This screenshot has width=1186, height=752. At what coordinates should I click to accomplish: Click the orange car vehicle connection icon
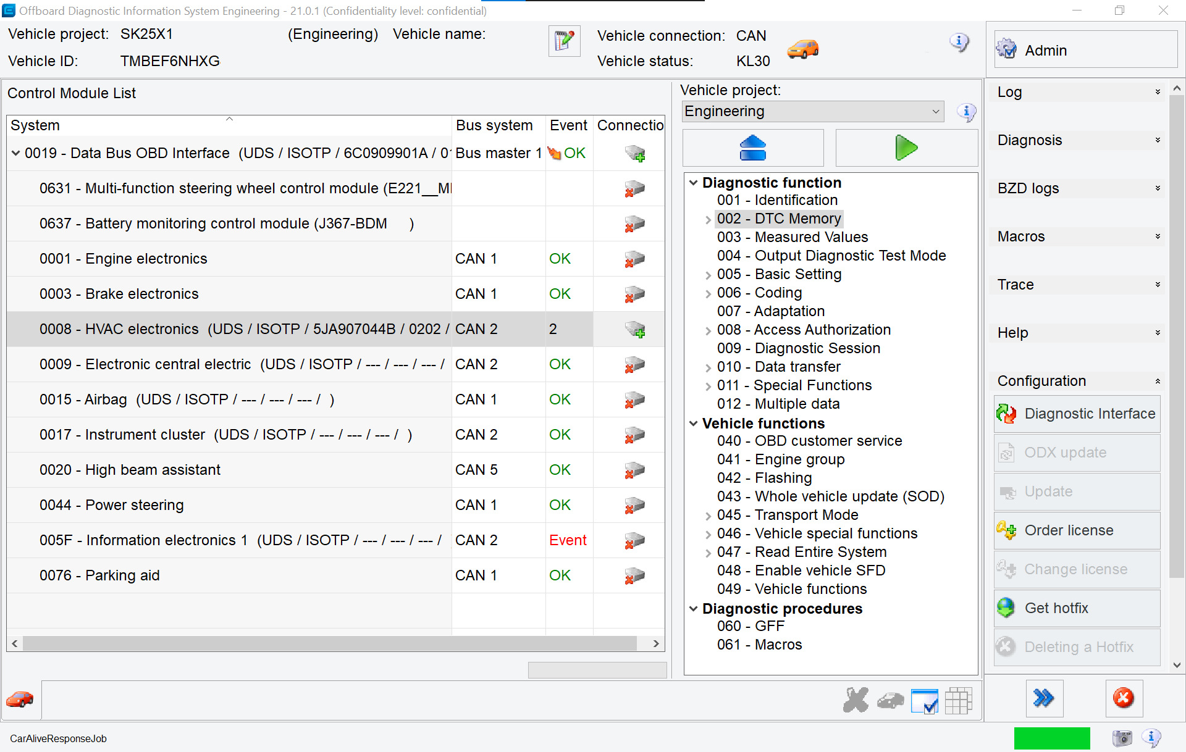(803, 48)
